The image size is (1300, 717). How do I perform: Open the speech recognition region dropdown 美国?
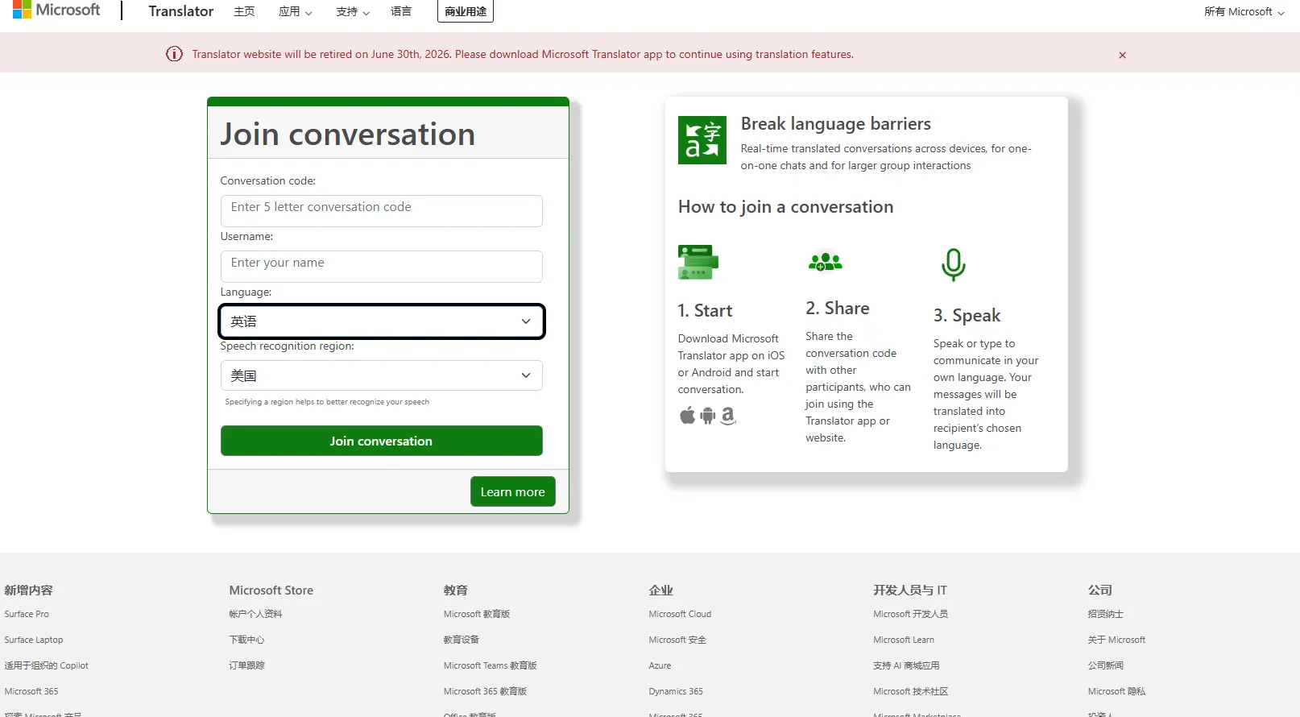tap(381, 375)
